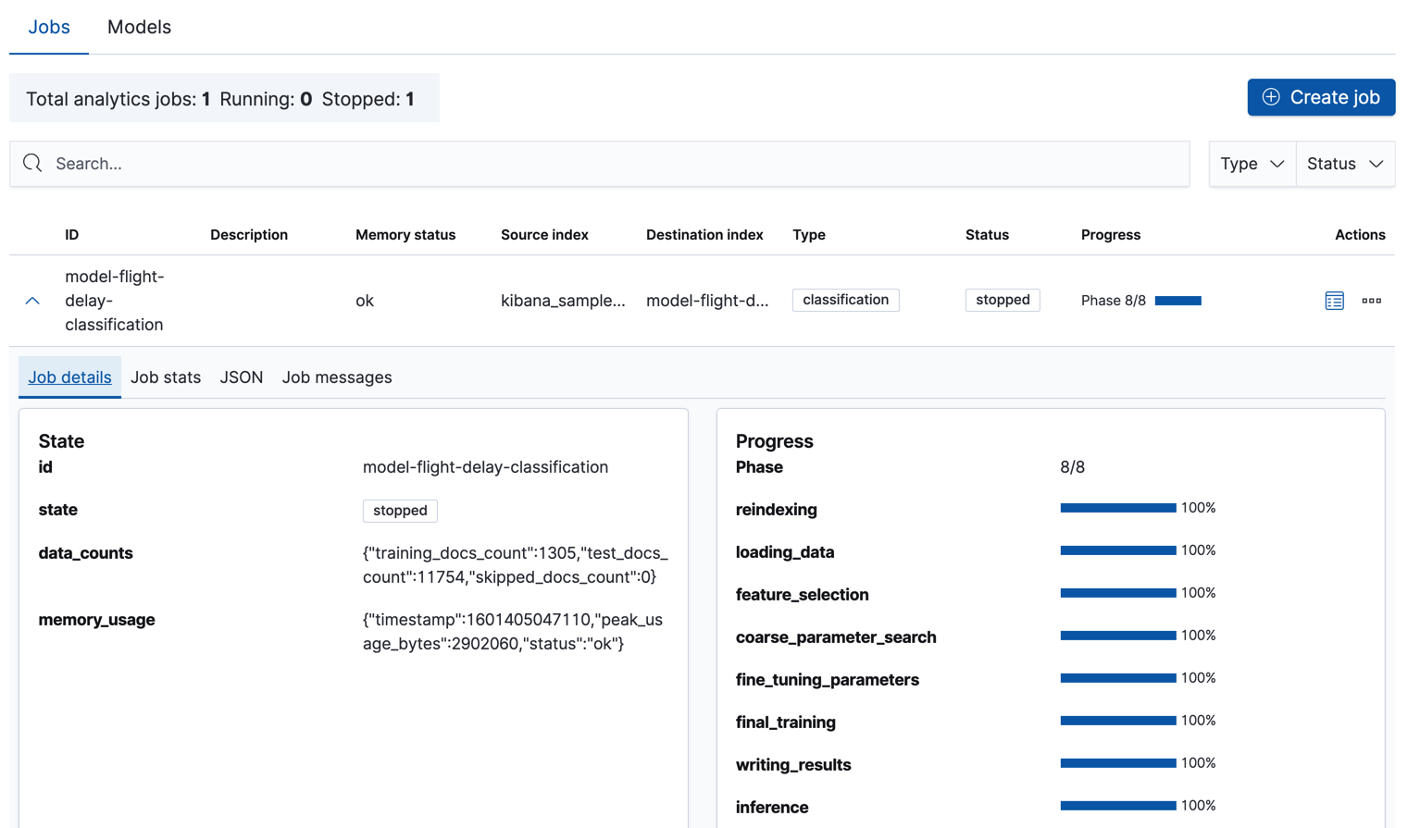Collapse the model-flight-delay-classification row
Image resolution: width=1408 pixels, height=828 pixels.
point(33,300)
